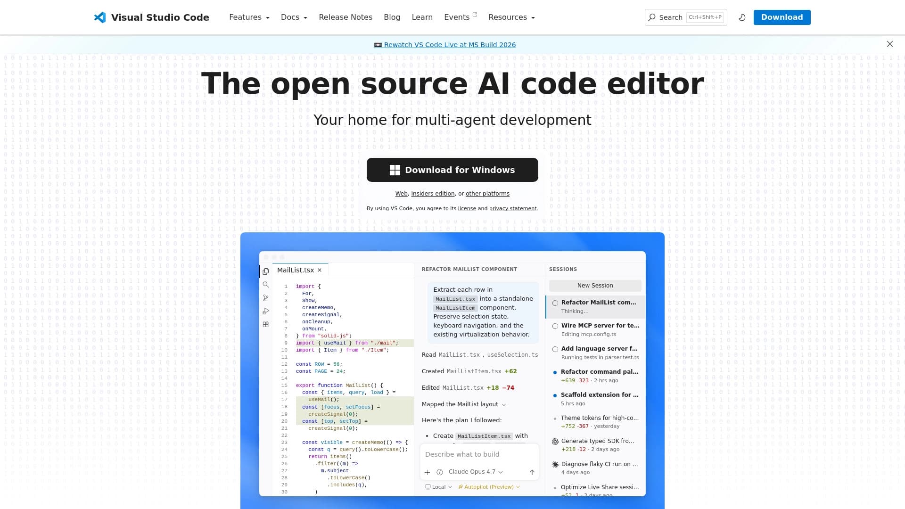Click the gray dot beside Optimize Live Share session

[x=555, y=488]
